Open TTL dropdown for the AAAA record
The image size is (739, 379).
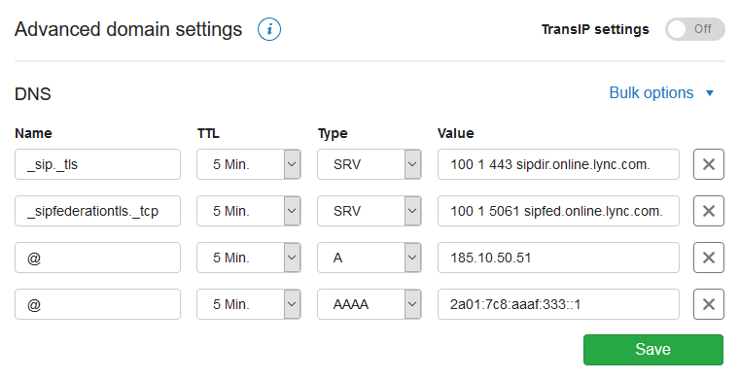pos(249,304)
